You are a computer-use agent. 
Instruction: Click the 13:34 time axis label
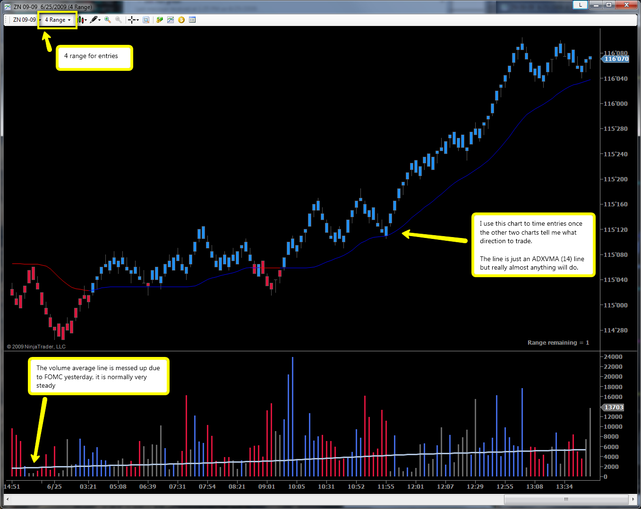click(x=564, y=487)
